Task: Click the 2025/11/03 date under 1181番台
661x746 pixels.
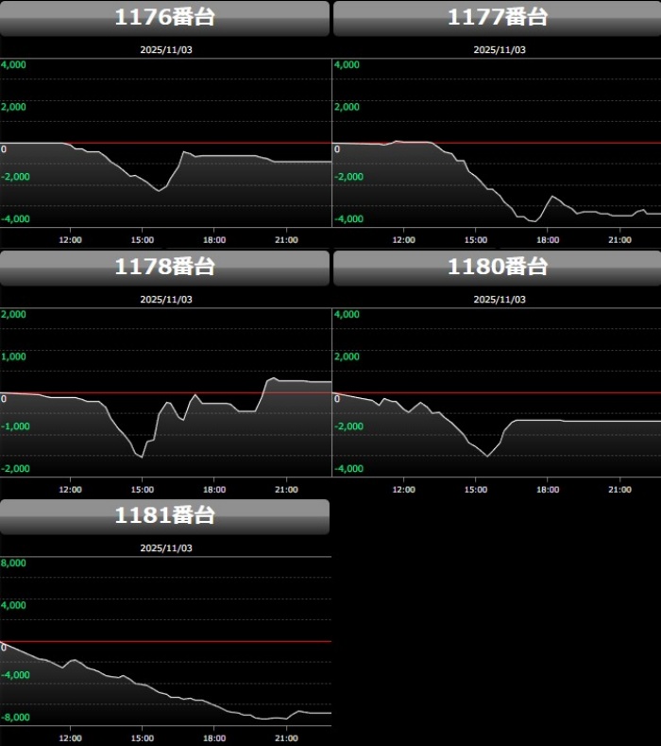Action: (x=166, y=547)
